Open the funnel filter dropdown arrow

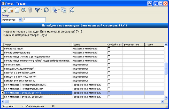coord(41,10)
